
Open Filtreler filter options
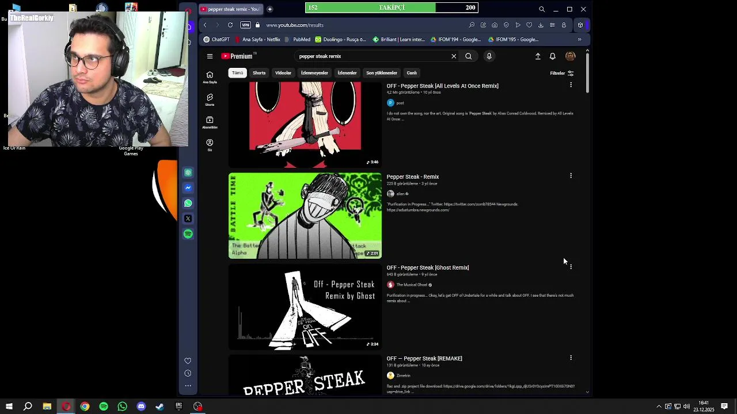[x=562, y=73]
